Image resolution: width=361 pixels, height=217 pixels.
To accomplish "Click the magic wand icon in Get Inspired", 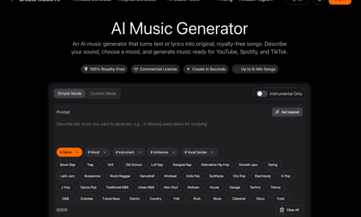I will (277, 112).
